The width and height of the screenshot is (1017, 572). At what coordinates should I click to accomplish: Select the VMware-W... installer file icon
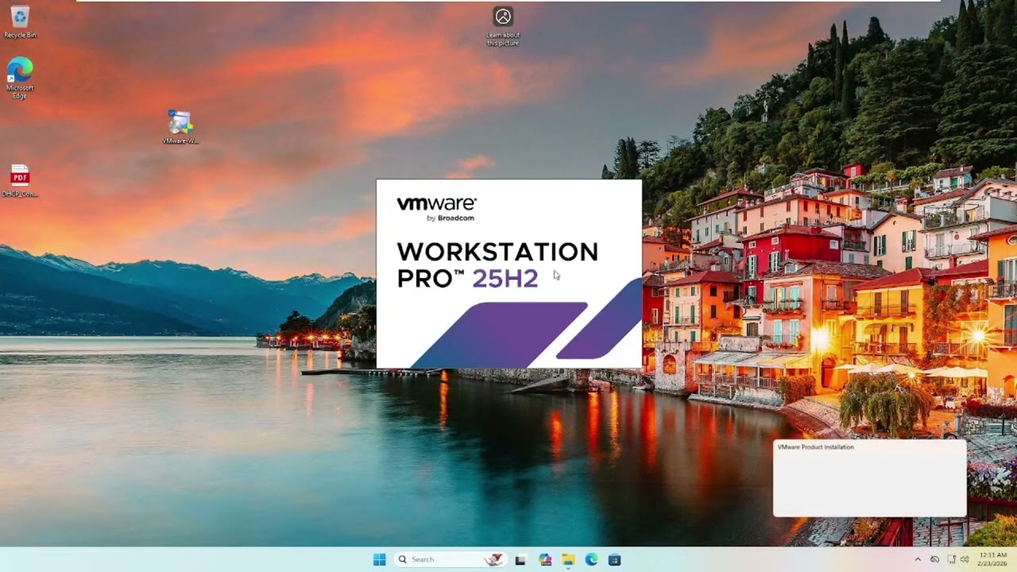tap(180, 127)
